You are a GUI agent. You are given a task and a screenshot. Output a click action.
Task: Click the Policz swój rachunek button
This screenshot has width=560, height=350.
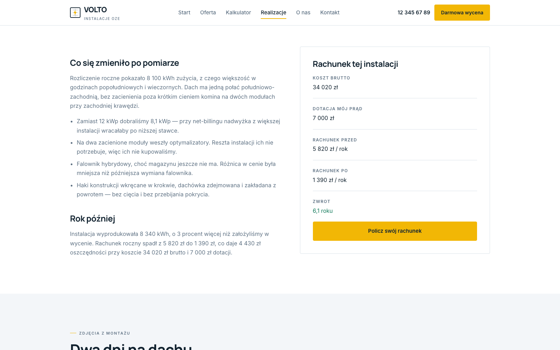coord(395,231)
